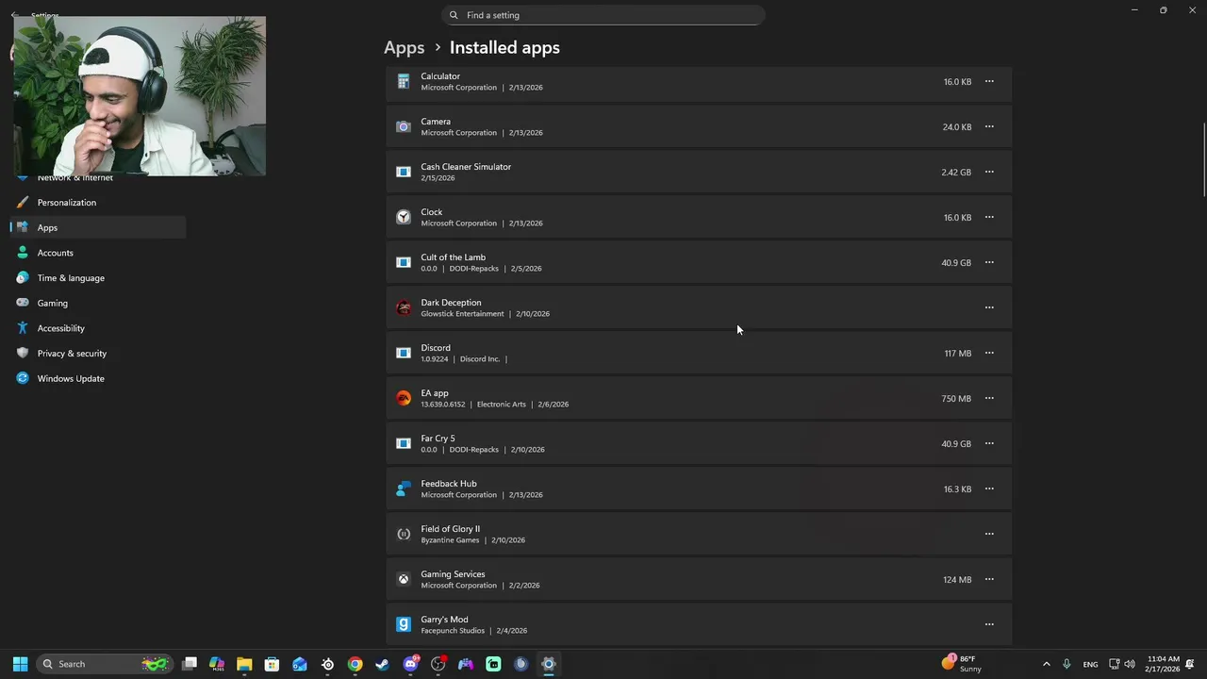Open more options for Cult of the Lamb
This screenshot has width=1207, height=679.
[989, 262]
